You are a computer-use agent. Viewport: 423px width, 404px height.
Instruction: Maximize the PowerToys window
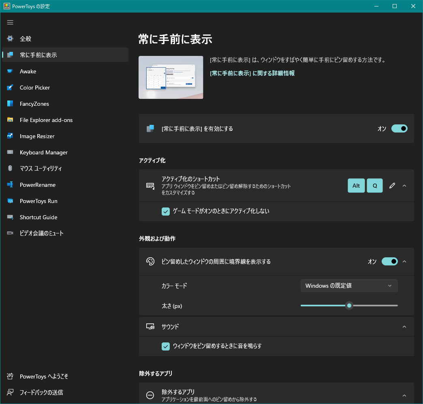pyautogui.click(x=394, y=6)
